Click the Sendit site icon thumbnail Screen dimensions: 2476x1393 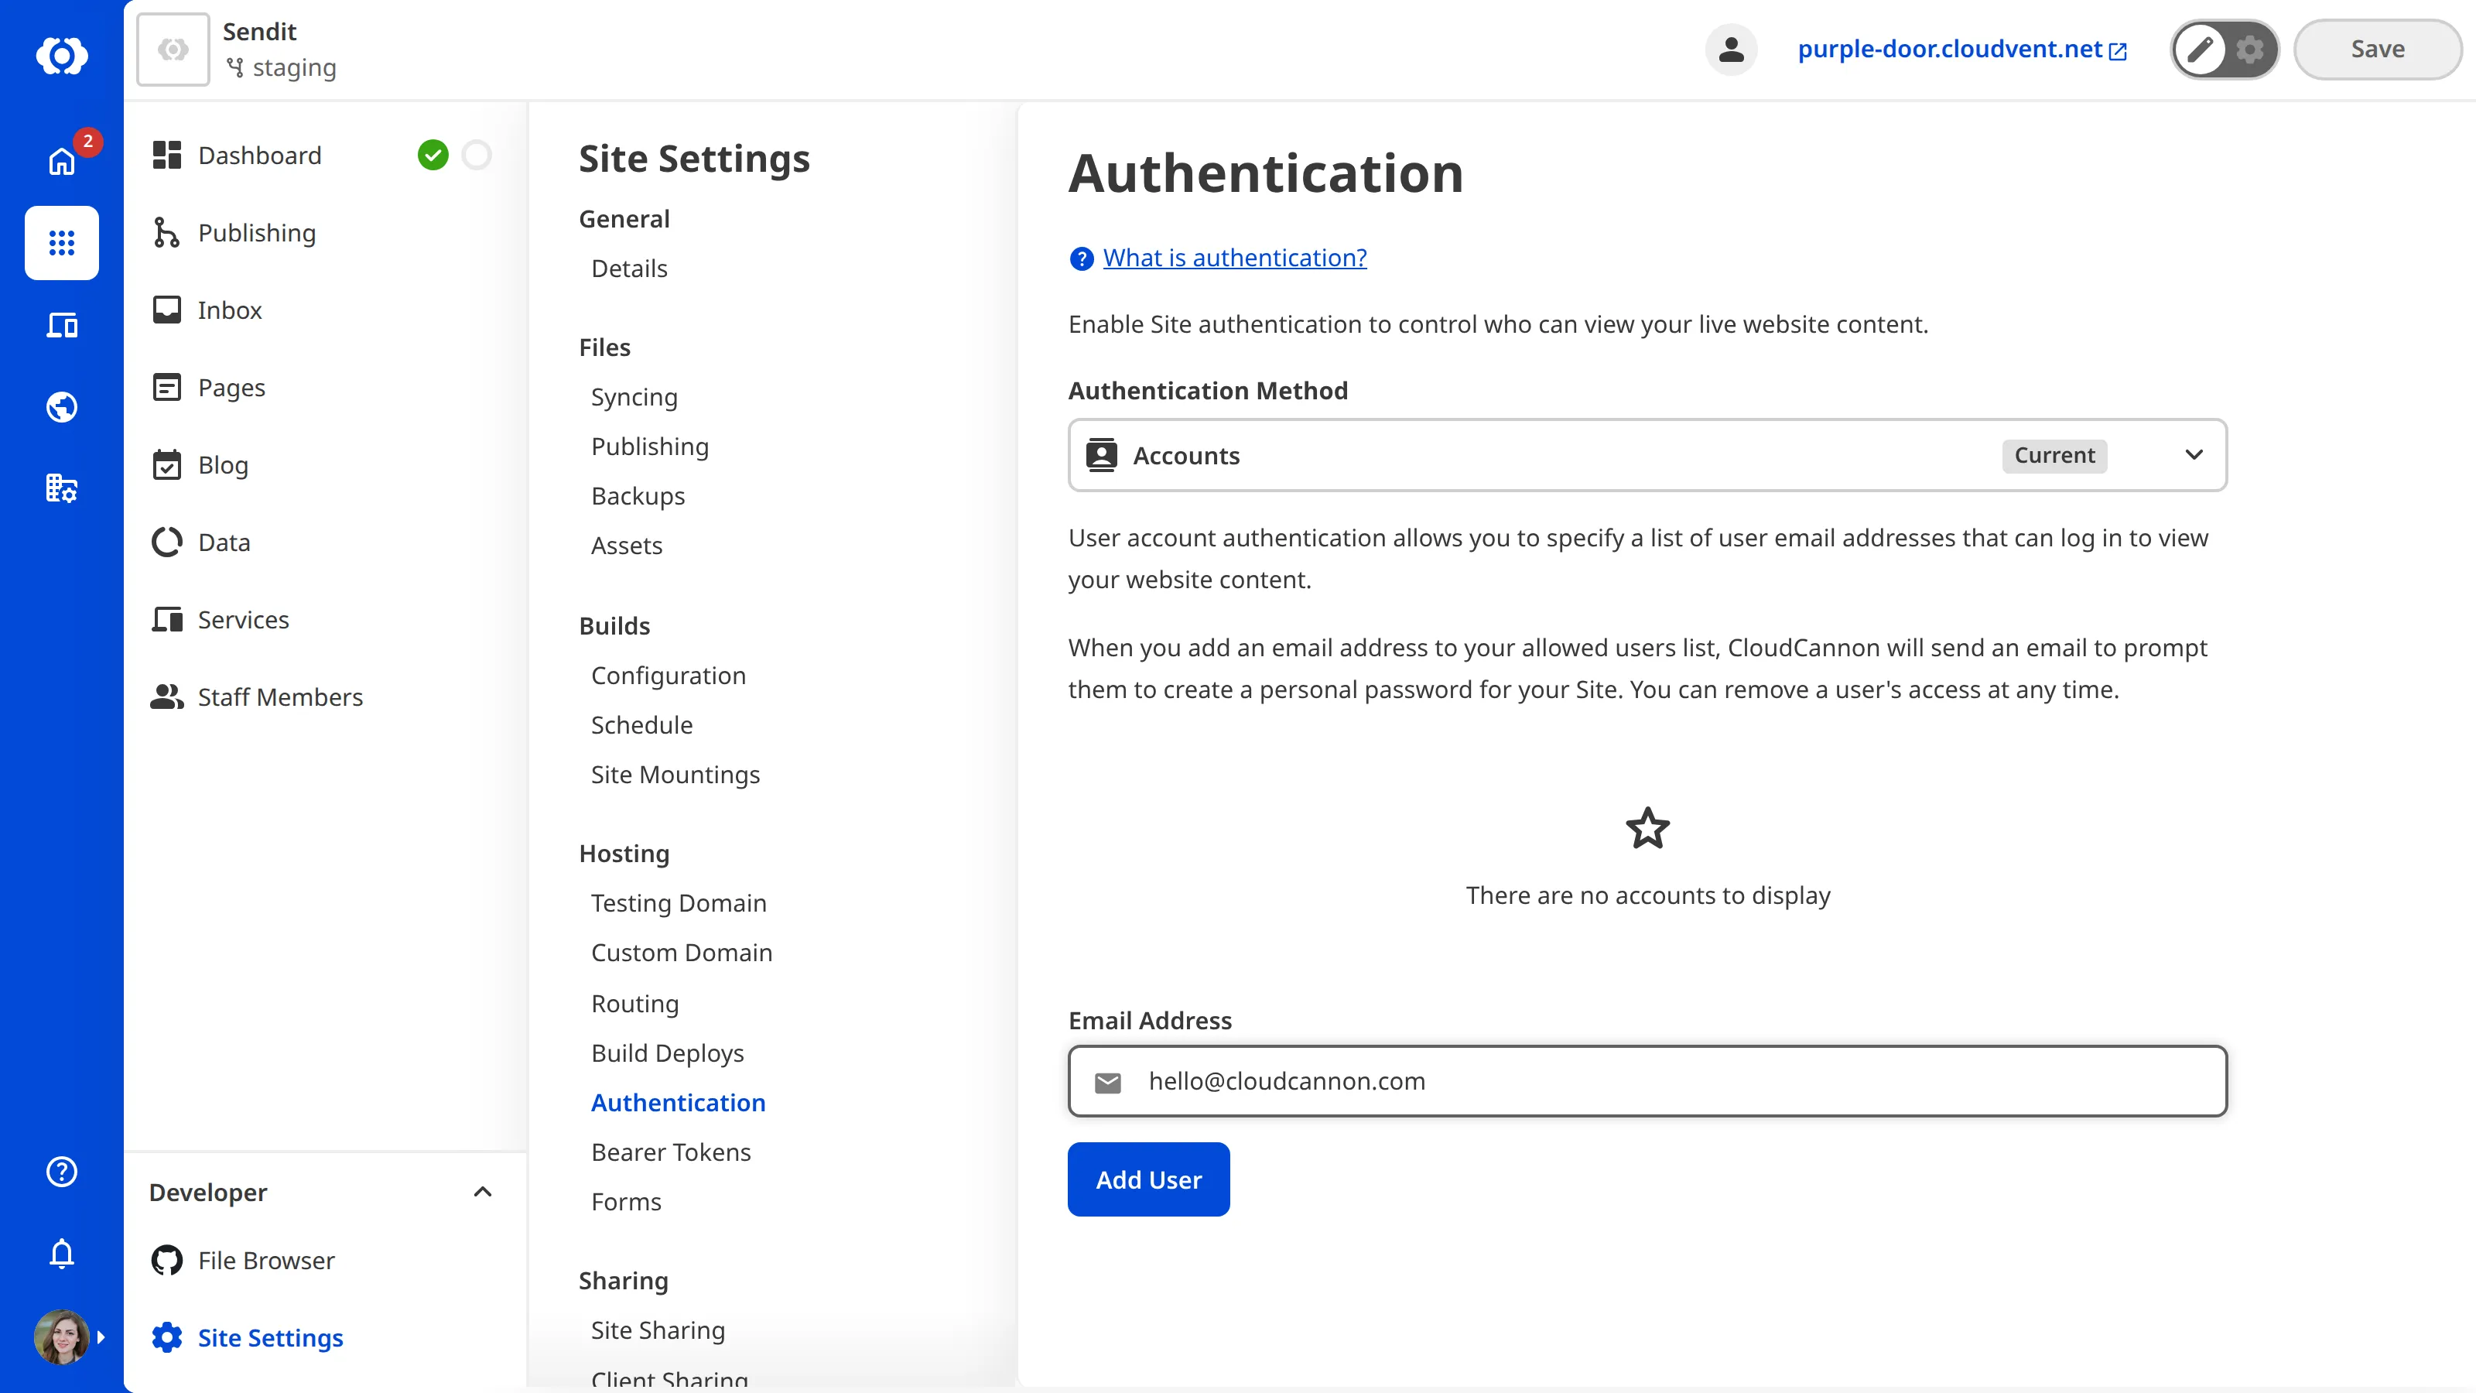(173, 49)
